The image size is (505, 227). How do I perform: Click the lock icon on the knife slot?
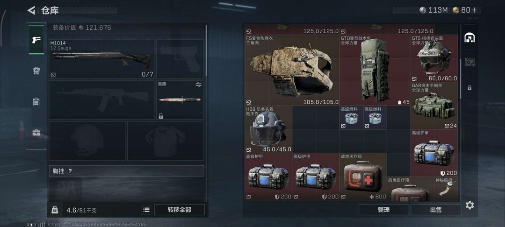[x=161, y=116]
